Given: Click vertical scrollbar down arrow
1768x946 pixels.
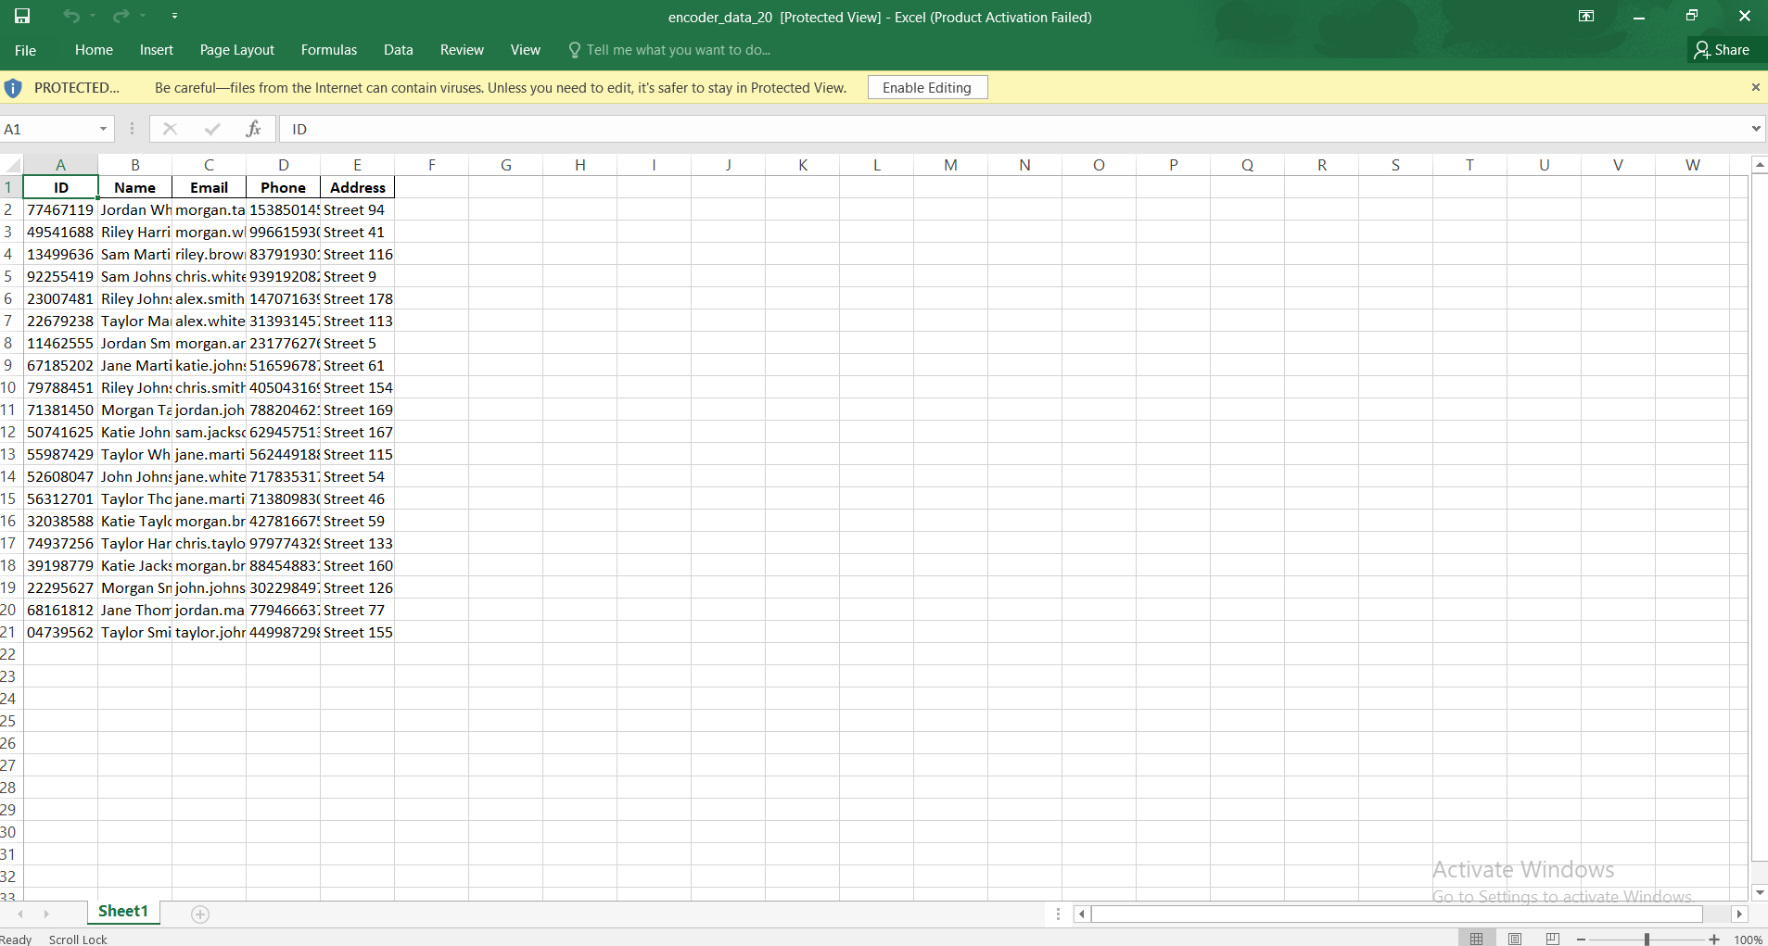Looking at the screenshot, I should click(x=1759, y=892).
